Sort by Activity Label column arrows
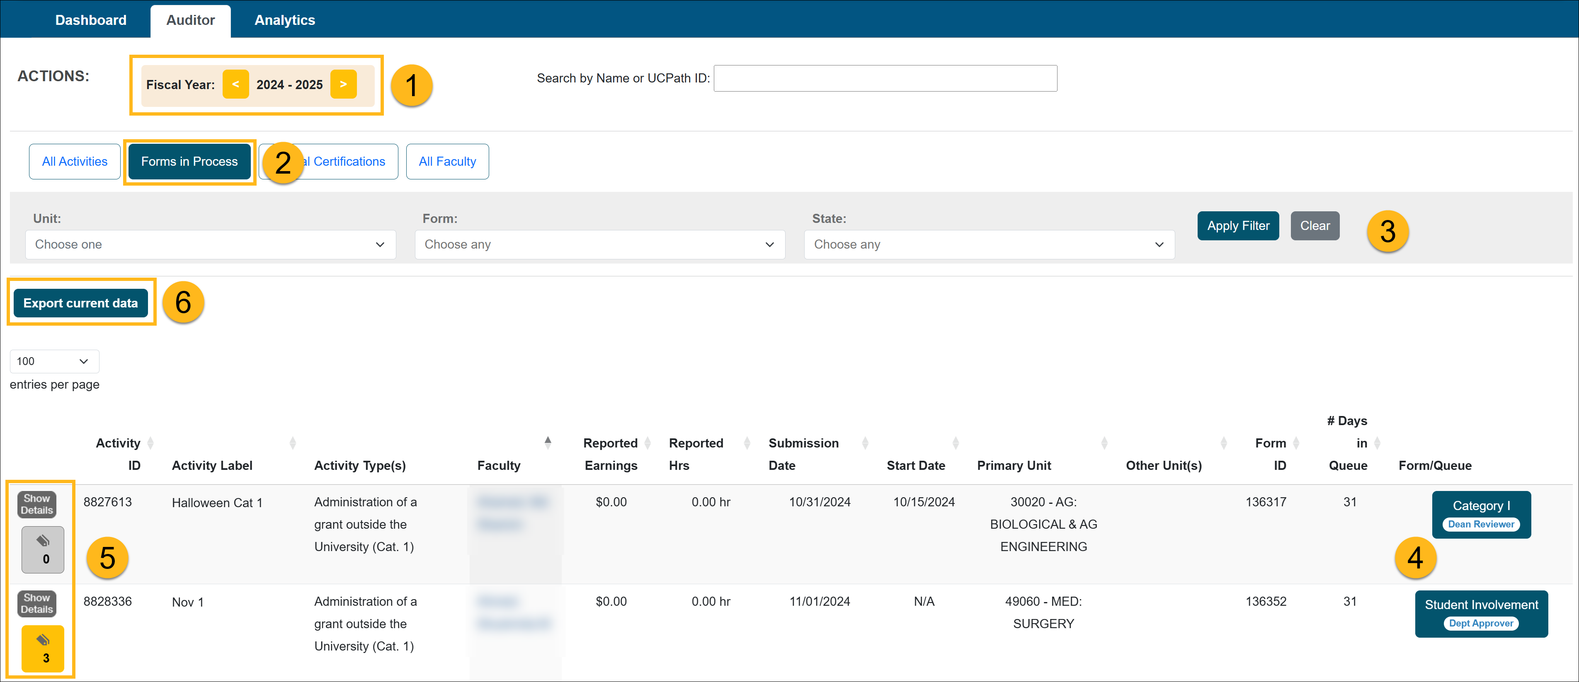Viewport: 1579px width, 682px height. coord(293,443)
